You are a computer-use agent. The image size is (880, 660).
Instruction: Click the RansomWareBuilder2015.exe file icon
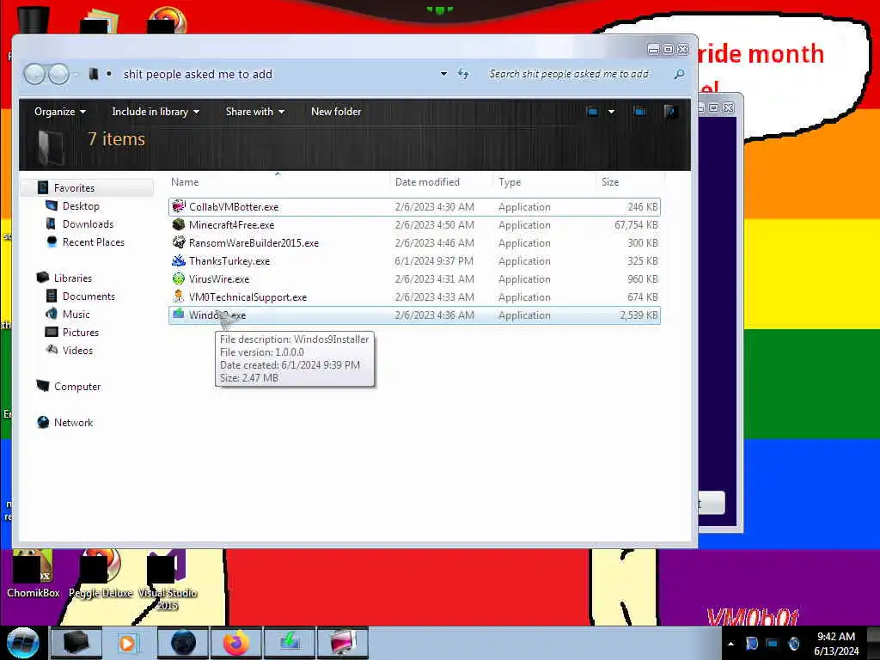pos(179,242)
